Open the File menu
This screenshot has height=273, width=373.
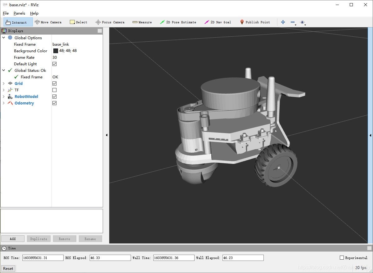(6, 13)
